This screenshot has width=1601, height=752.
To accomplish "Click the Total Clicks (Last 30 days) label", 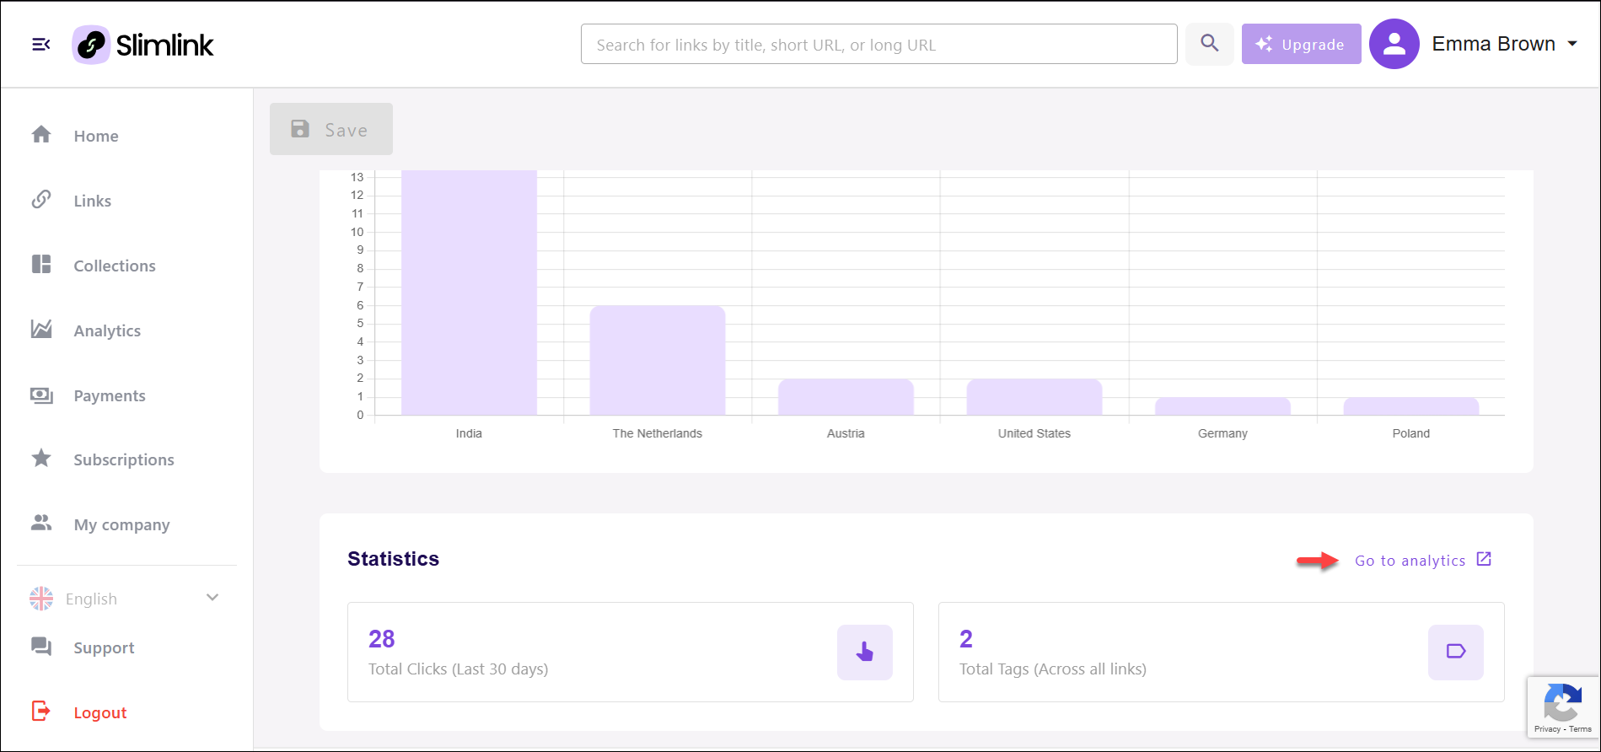I will [458, 669].
